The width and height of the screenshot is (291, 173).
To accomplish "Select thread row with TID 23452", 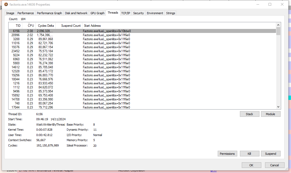I will [x=142, y=51].
